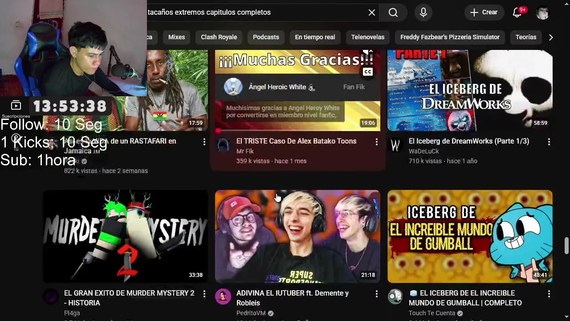
Task: Open Touch Te Cuenta channel avatar icon
Action: [x=395, y=296]
